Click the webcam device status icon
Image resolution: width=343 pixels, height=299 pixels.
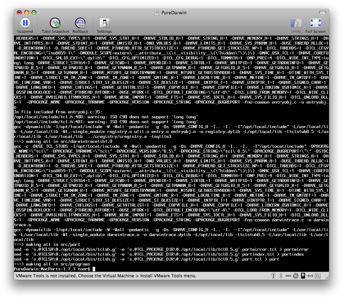pyautogui.click(x=273, y=276)
